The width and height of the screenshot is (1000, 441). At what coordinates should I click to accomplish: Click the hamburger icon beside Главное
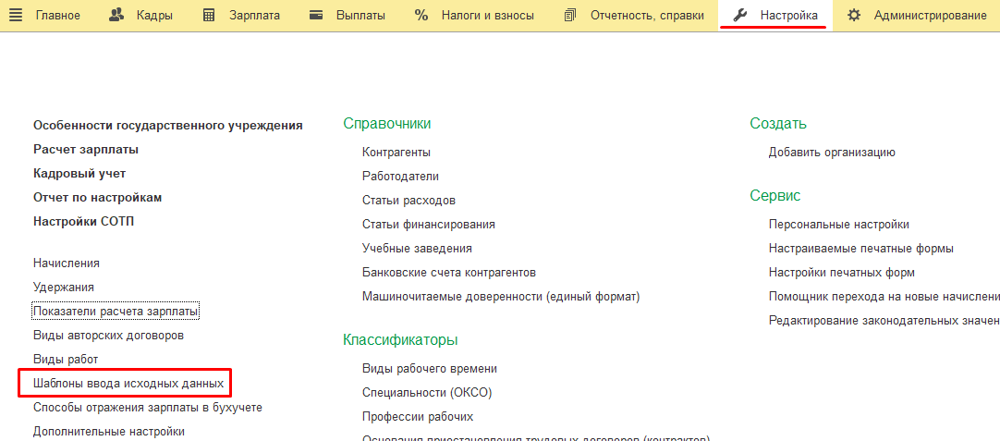16,16
